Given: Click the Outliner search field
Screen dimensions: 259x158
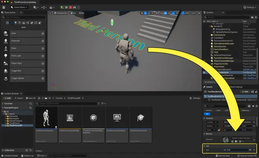Looking at the screenshot, I should tap(227, 17).
